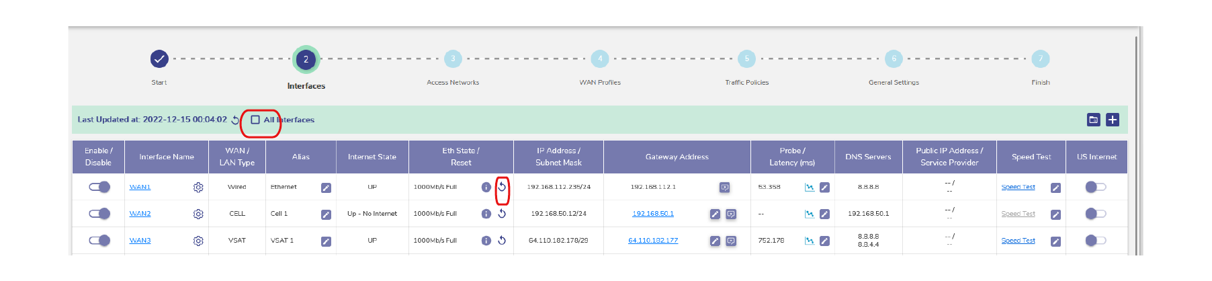Screen dimensions: 1212x281
Task: Click the add interface plus button
Action: pos(1113,120)
